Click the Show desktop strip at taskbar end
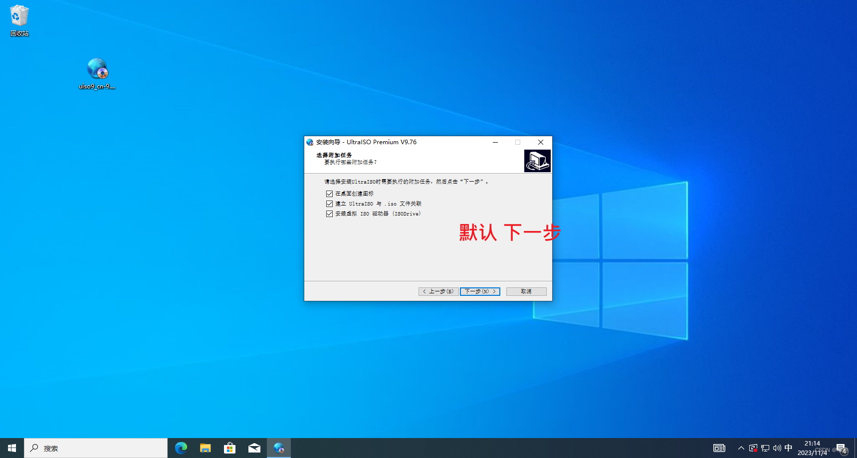The height and width of the screenshot is (458, 857). point(855,448)
